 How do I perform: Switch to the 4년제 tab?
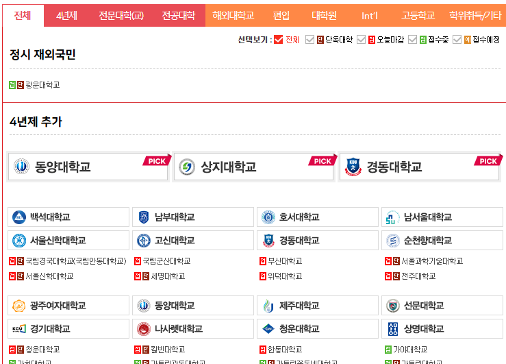66,16
